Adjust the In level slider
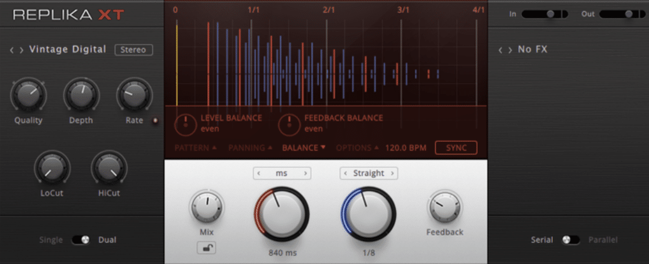This screenshot has height=264, width=649. pos(544,14)
